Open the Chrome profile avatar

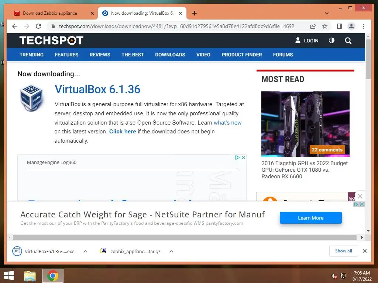[351, 26]
